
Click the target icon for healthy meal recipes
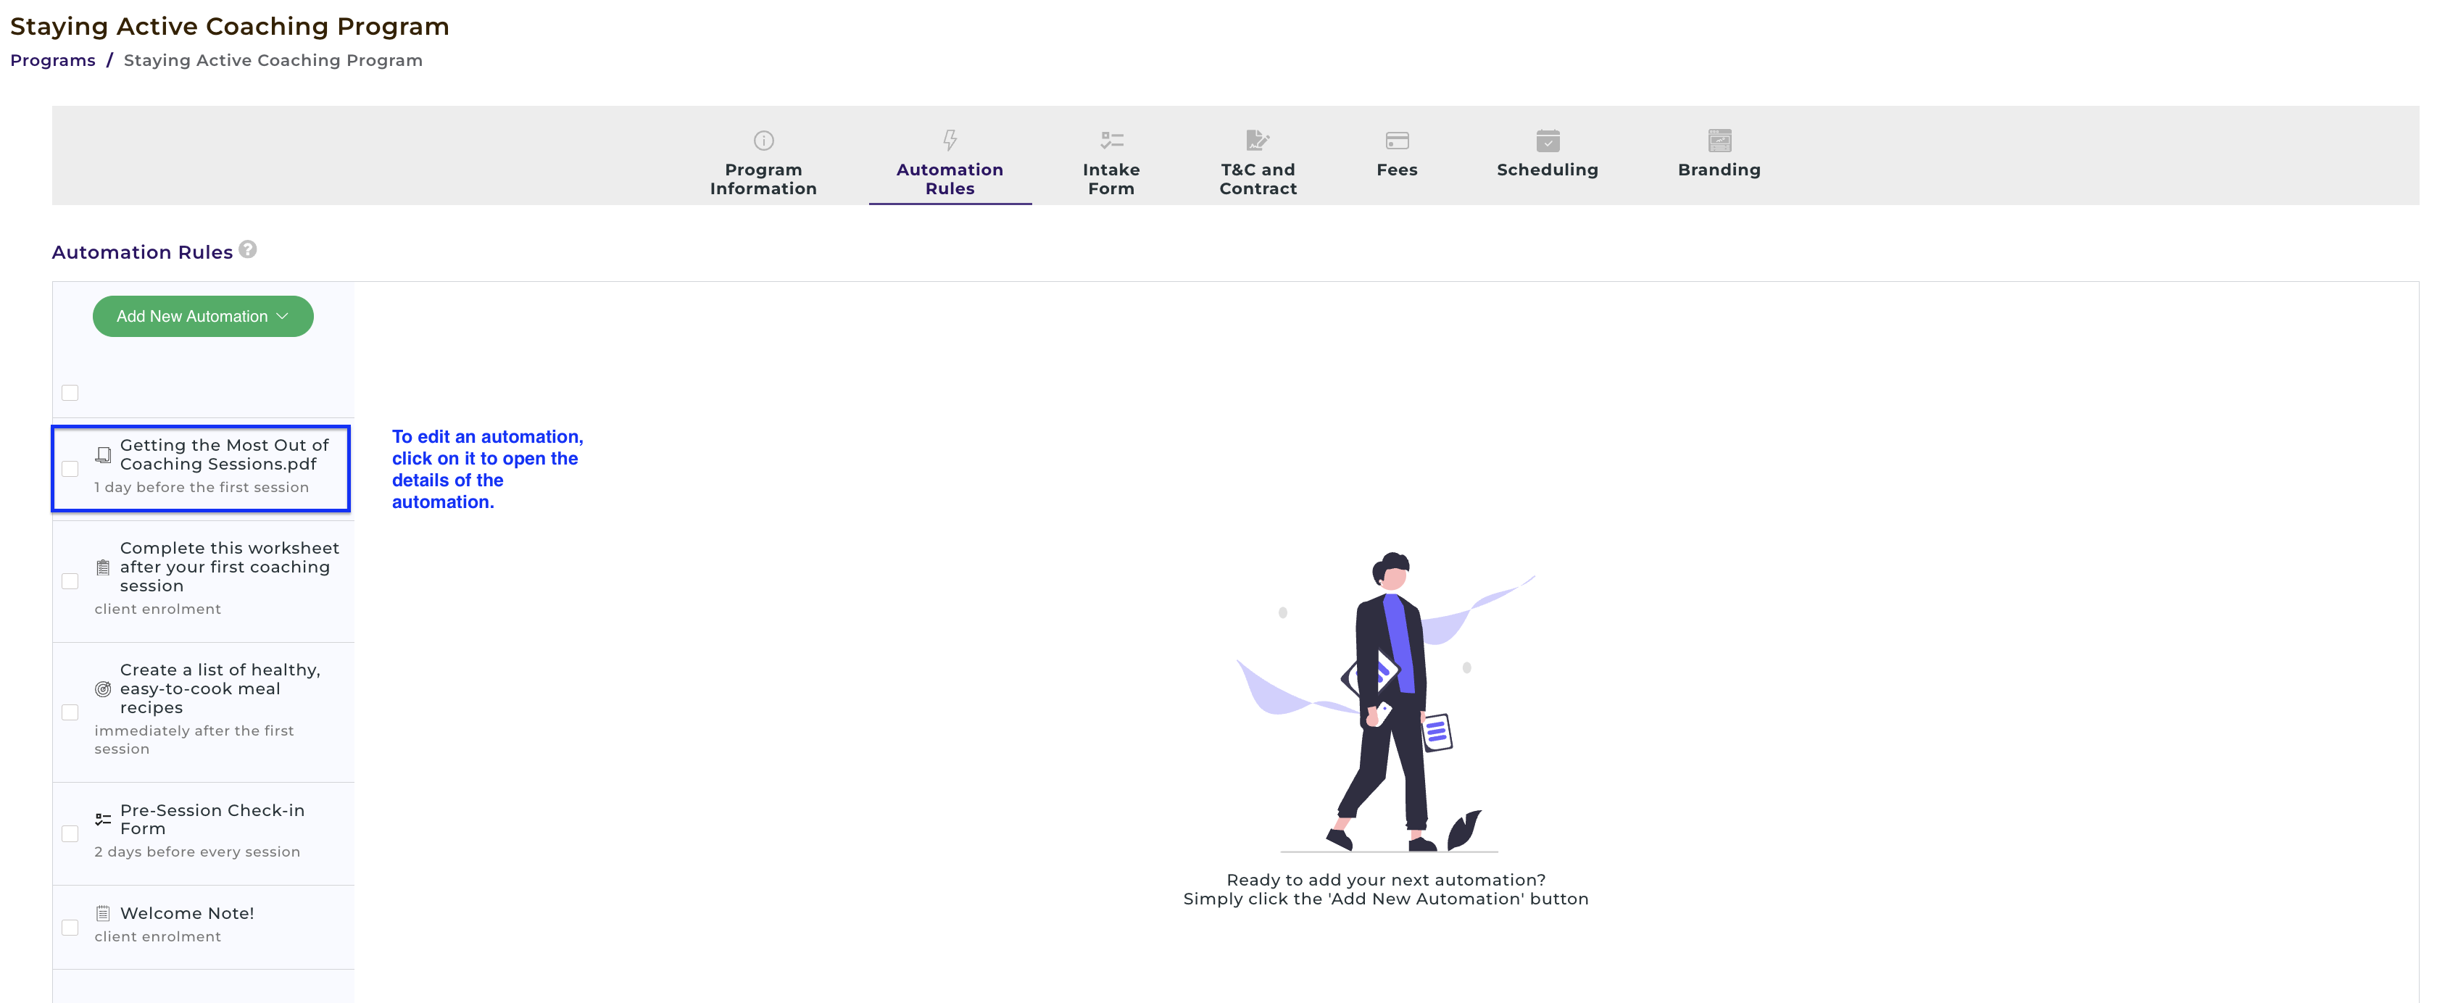[103, 689]
